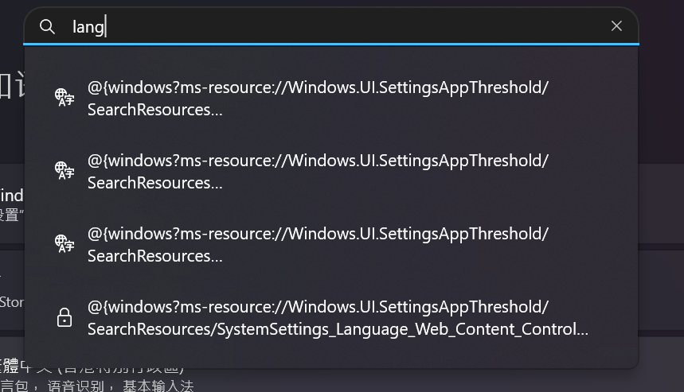Click the magnifier search icon
This screenshot has height=392, width=684.
tap(47, 27)
